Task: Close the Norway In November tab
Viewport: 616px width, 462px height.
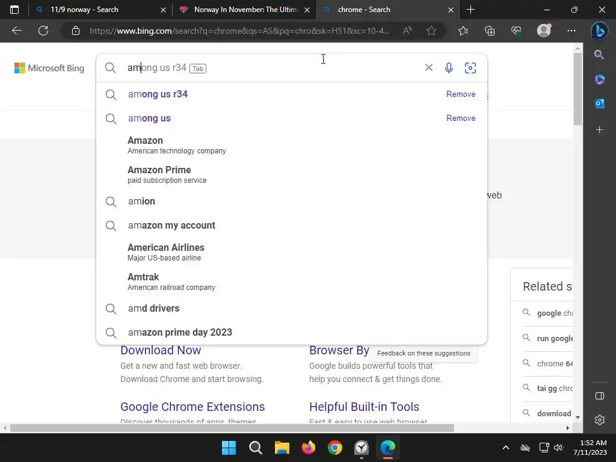Action: pos(307,10)
